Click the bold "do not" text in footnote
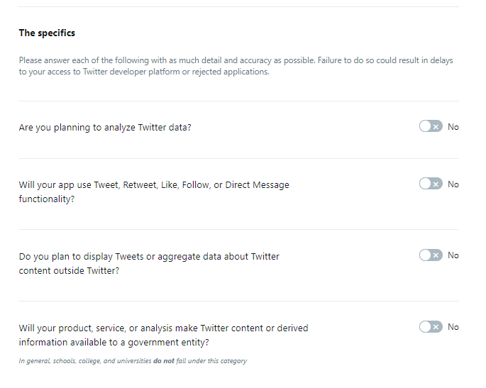Image resolution: width=486 pixels, height=388 pixels. click(x=164, y=361)
